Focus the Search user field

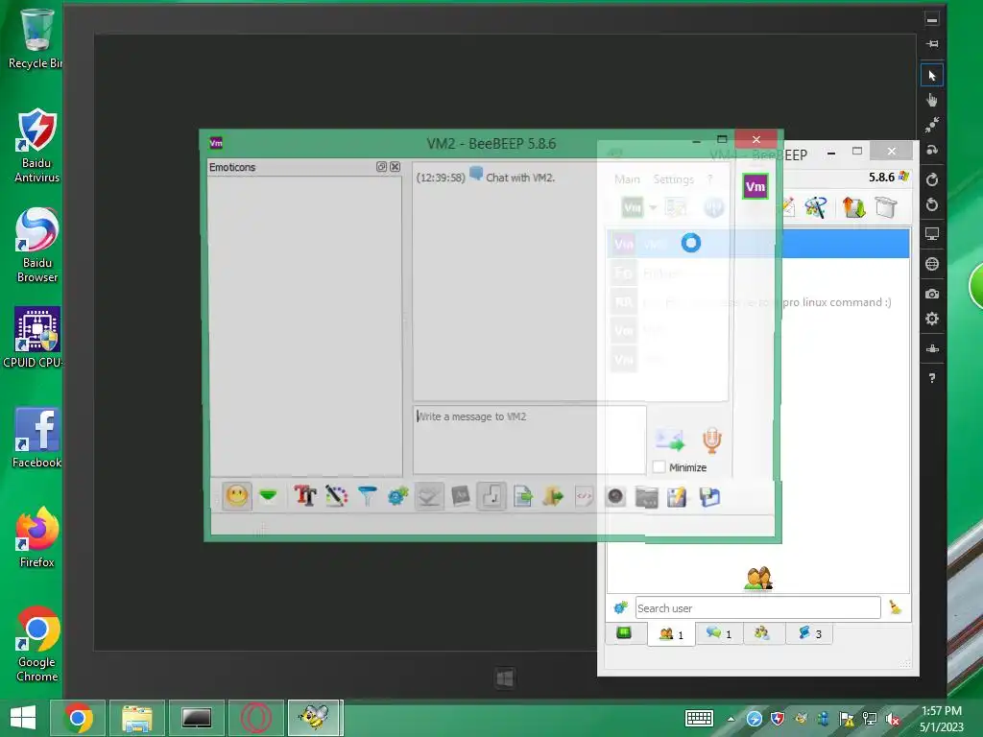pos(758,607)
